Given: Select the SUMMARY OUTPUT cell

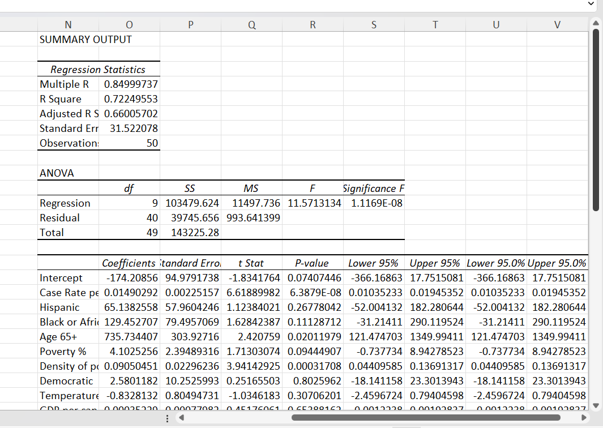Looking at the screenshot, I should [68, 39].
